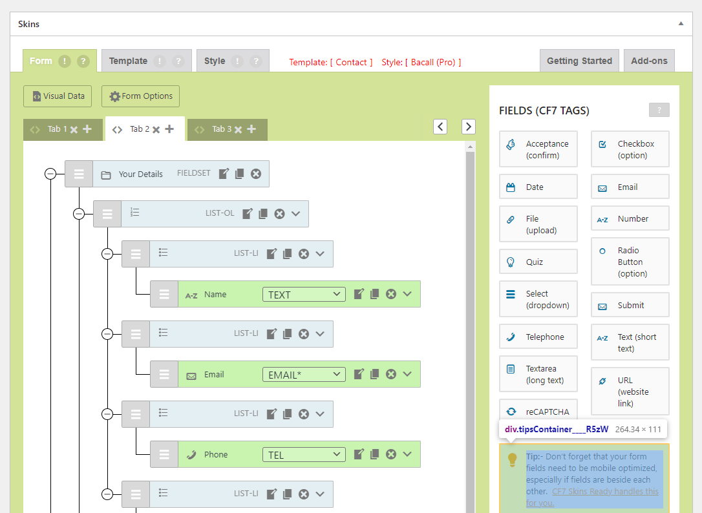Duplicate the Name field row
The height and width of the screenshot is (513, 702).
[x=374, y=294]
